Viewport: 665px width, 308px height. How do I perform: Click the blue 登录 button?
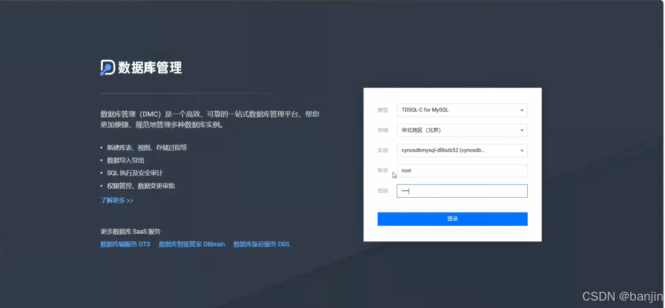point(452,219)
